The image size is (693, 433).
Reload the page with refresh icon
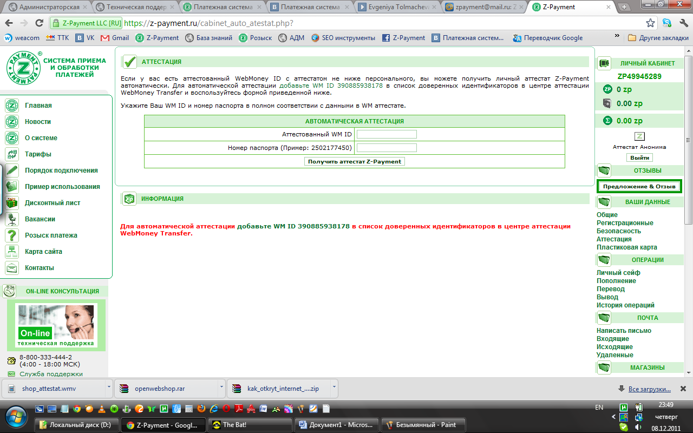click(x=39, y=23)
